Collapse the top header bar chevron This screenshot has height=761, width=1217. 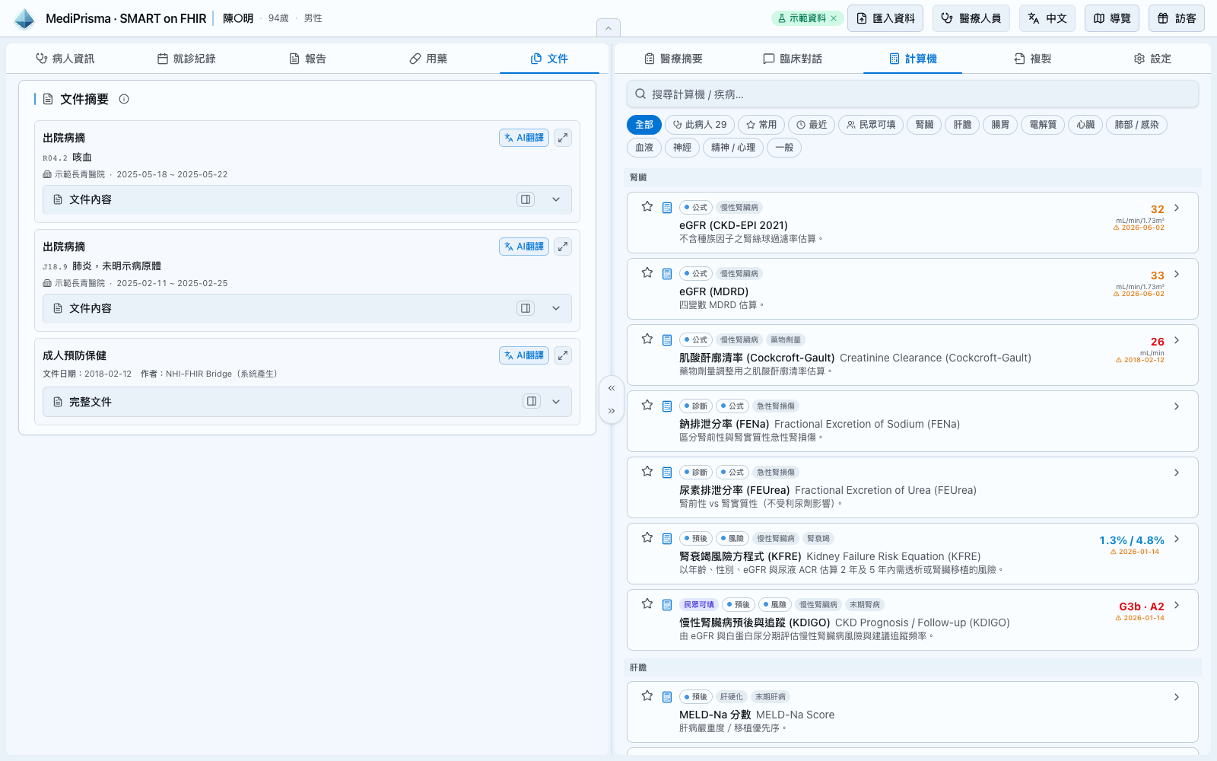608,28
